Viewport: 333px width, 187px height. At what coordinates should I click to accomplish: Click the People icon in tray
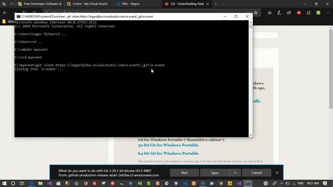[274, 183]
